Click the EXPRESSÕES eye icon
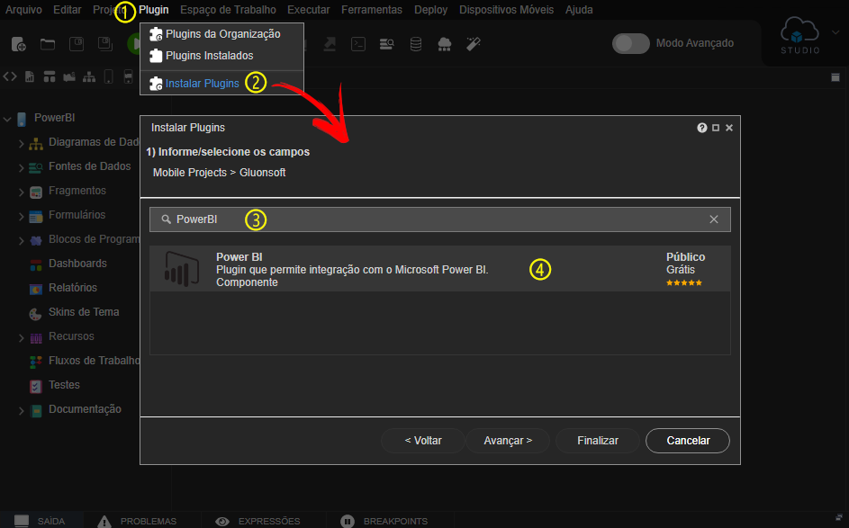Screen dimensions: 849x528 tap(222, 521)
